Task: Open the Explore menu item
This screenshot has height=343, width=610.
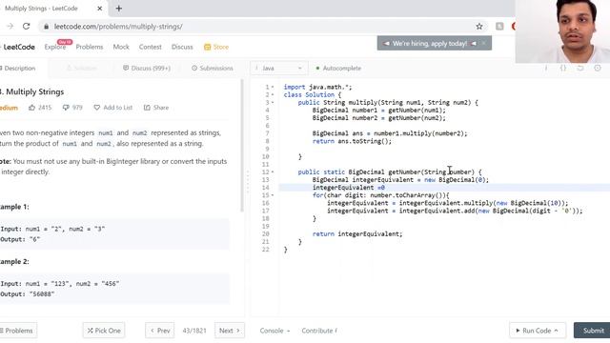Action: click(x=55, y=47)
